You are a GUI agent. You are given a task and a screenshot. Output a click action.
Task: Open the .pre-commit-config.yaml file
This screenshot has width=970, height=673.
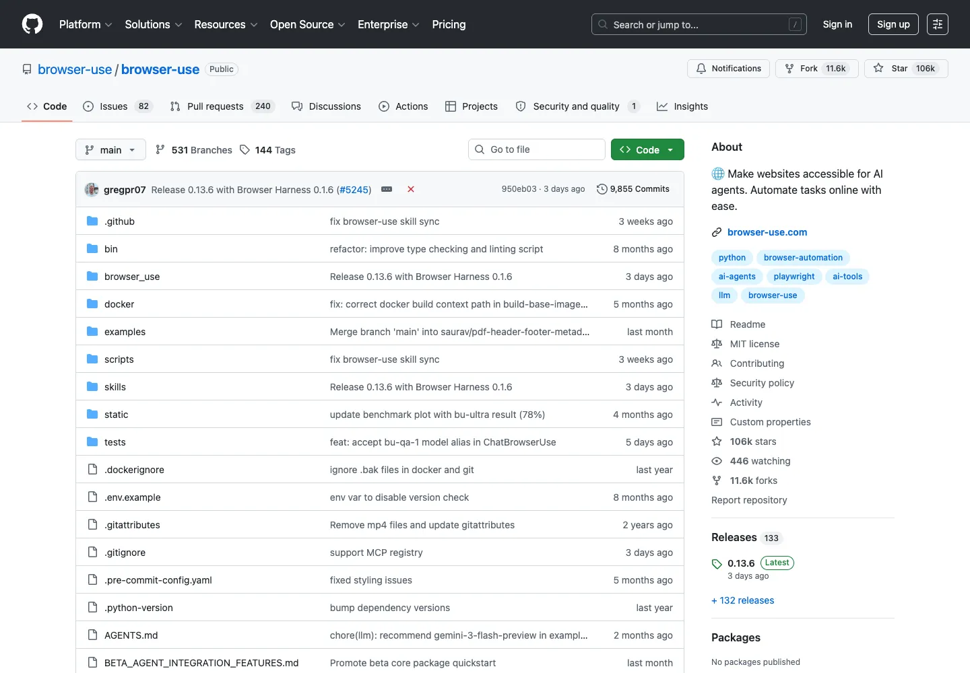158,580
